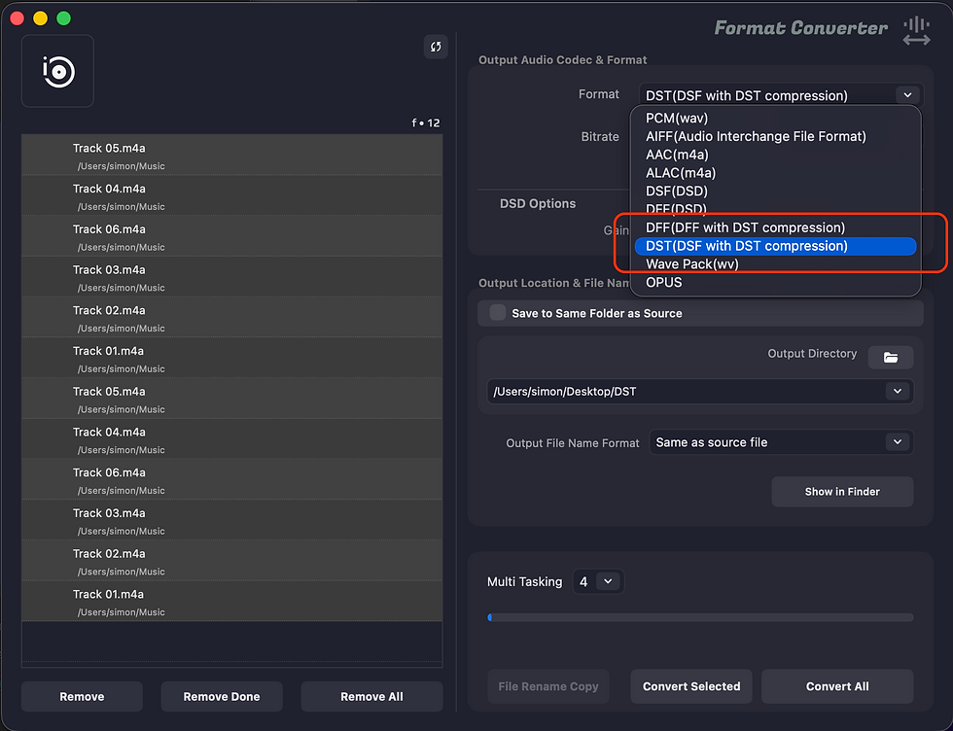The width and height of the screenshot is (953, 731).
Task: Select the first Track 02.m4a row
Action: tap(232, 317)
